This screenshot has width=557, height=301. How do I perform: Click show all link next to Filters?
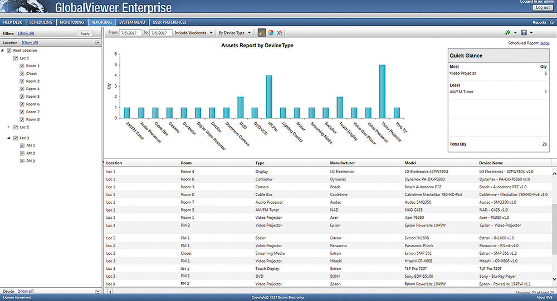click(26, 33)
